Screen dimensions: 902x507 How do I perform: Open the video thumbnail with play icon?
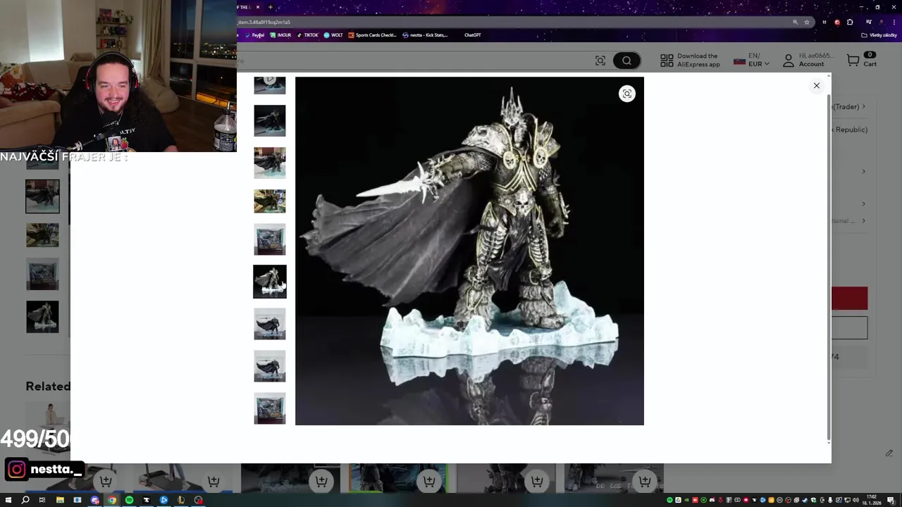pyautogui.click(x=270, y=84)
